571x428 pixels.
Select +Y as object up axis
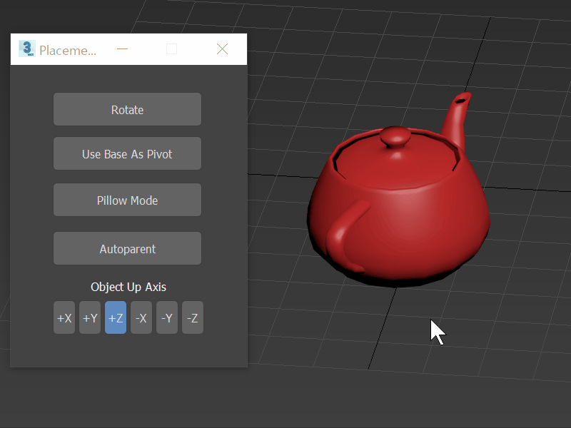90,317
